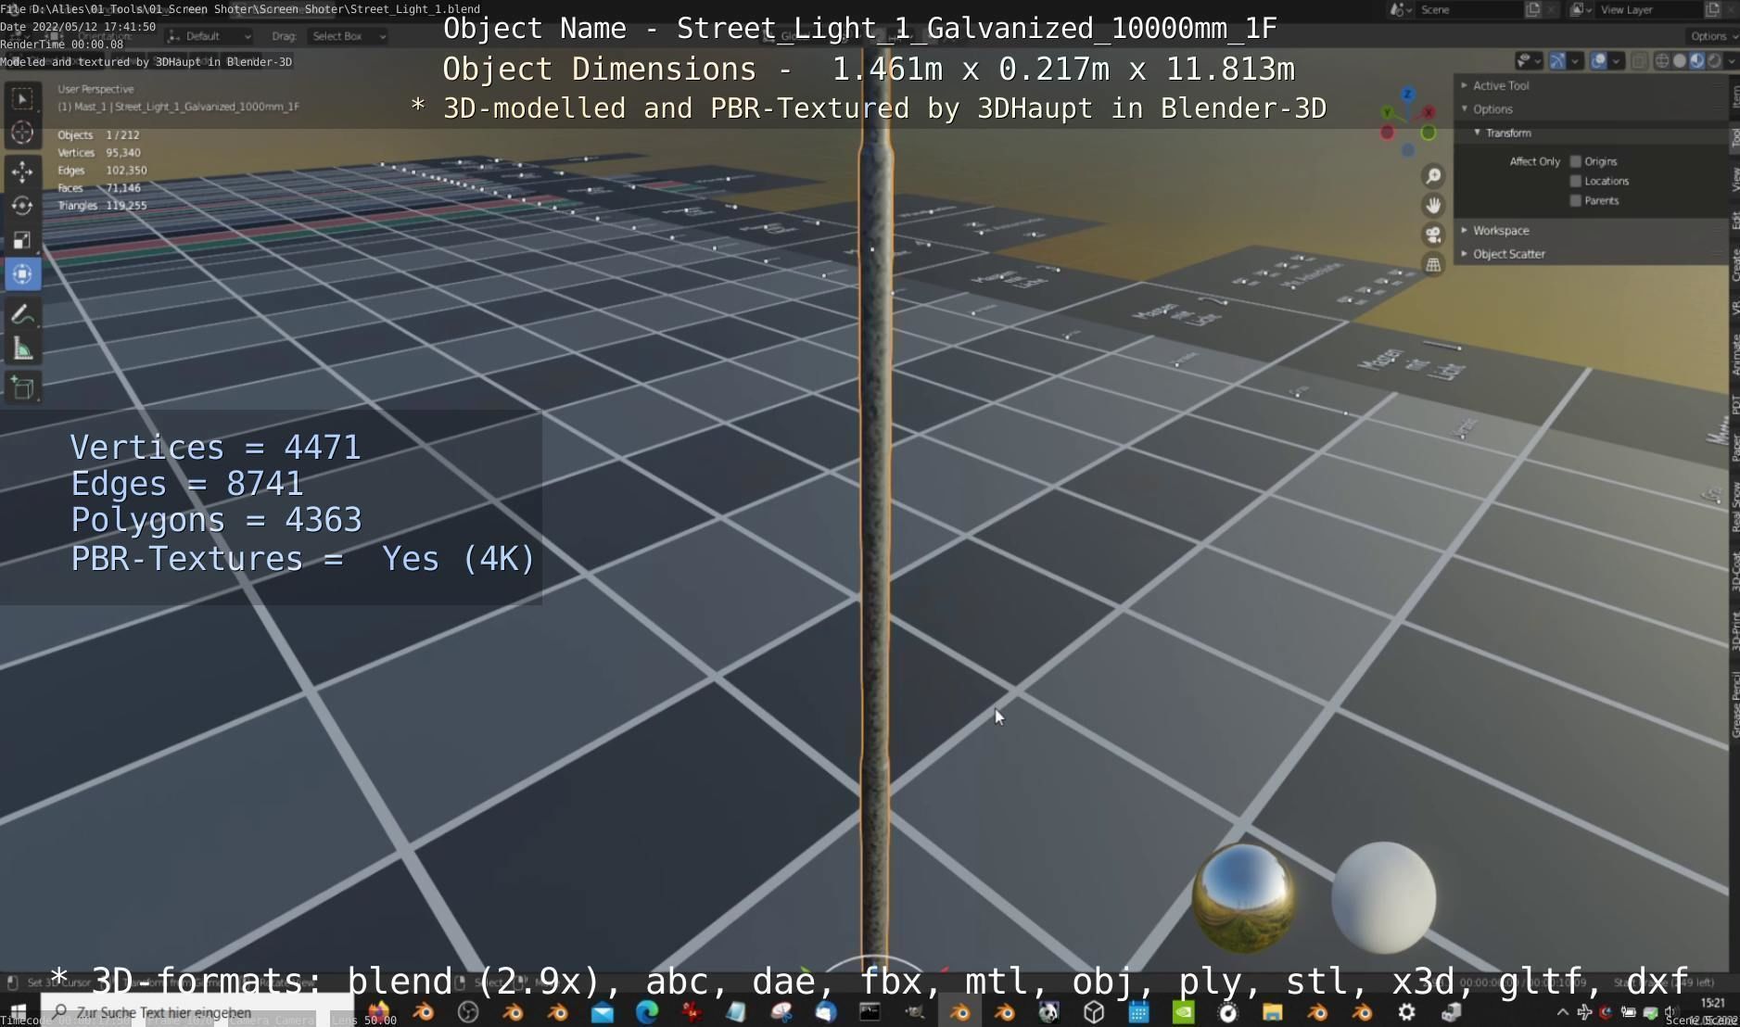
Task: Switch to the Tool sidebar tab
Action: (x=1734, y=138)
